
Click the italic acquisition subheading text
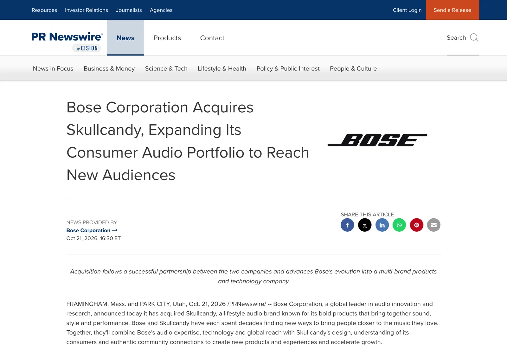point(253,276)
